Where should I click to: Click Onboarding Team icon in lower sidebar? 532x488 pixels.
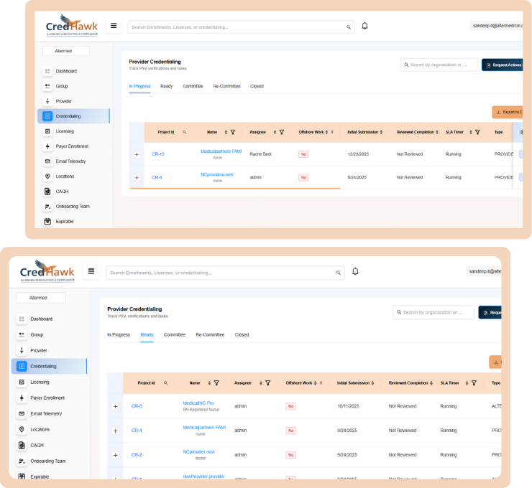point(22,461)
